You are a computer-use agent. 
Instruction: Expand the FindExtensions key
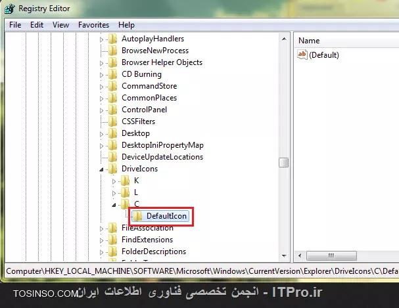point(101,240)
